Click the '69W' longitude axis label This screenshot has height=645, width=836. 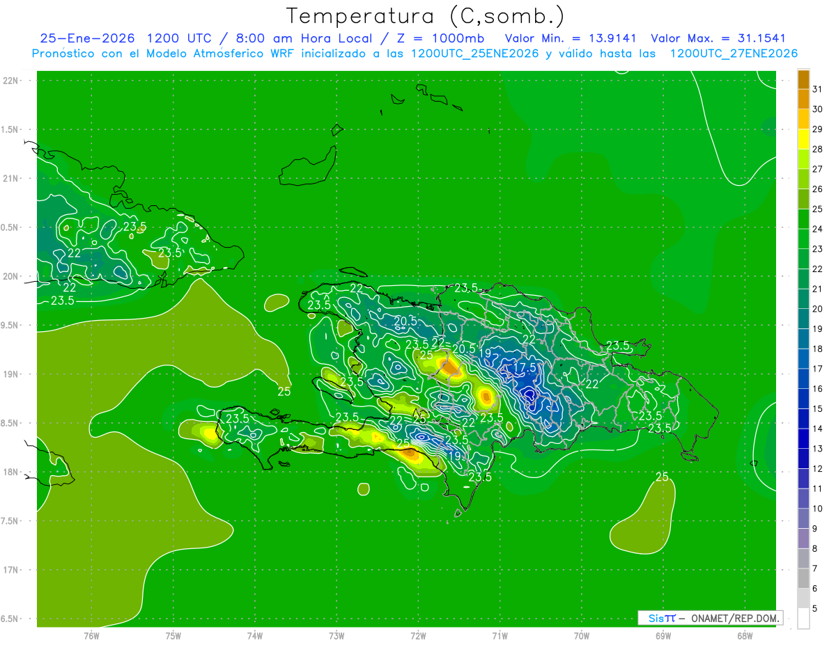pos(663,635)
